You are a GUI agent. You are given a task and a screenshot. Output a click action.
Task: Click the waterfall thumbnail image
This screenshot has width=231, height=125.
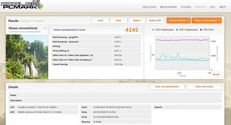pyautogui.click(x=27, y=57)
